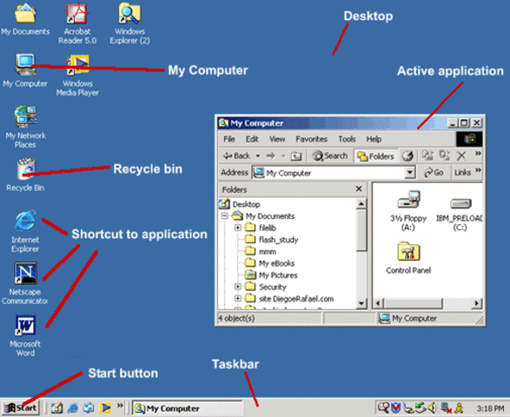This screenshot has width=510, height=417.
Task: Go up one folder level
Action: tap(295, 156)
